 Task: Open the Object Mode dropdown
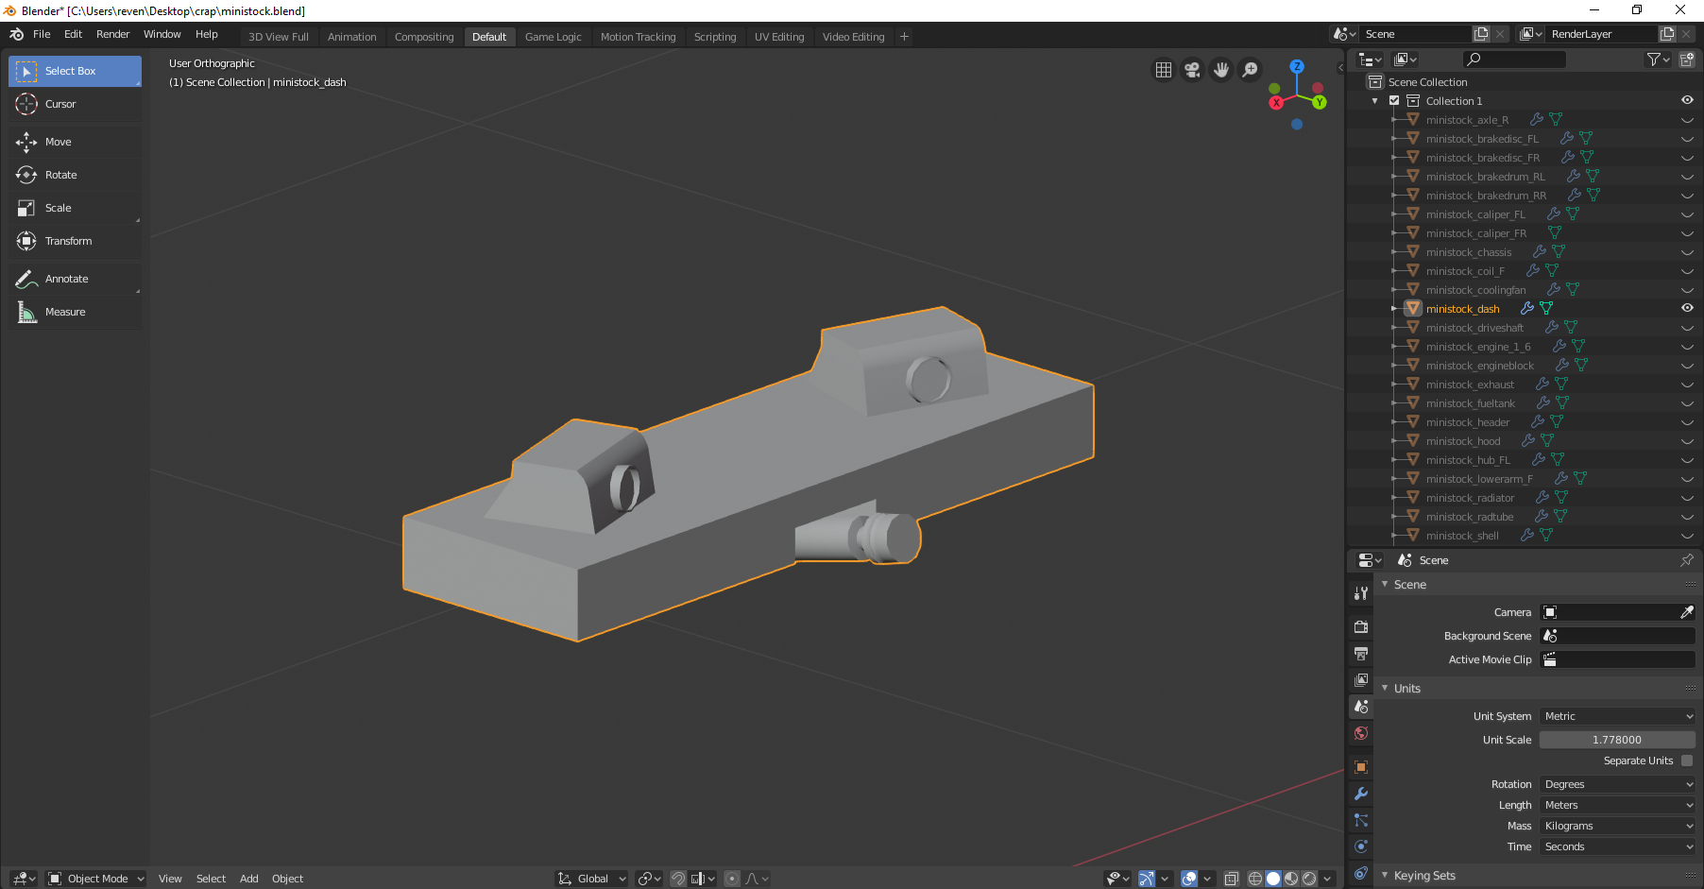[96, 879]
